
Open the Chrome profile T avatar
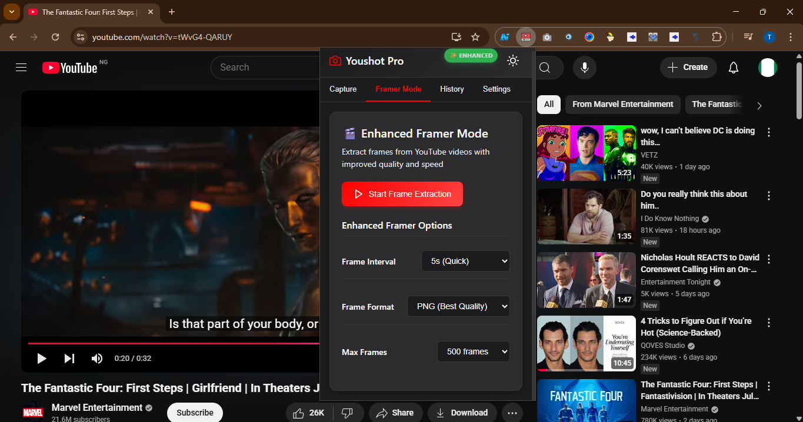[x=769, y=37]
